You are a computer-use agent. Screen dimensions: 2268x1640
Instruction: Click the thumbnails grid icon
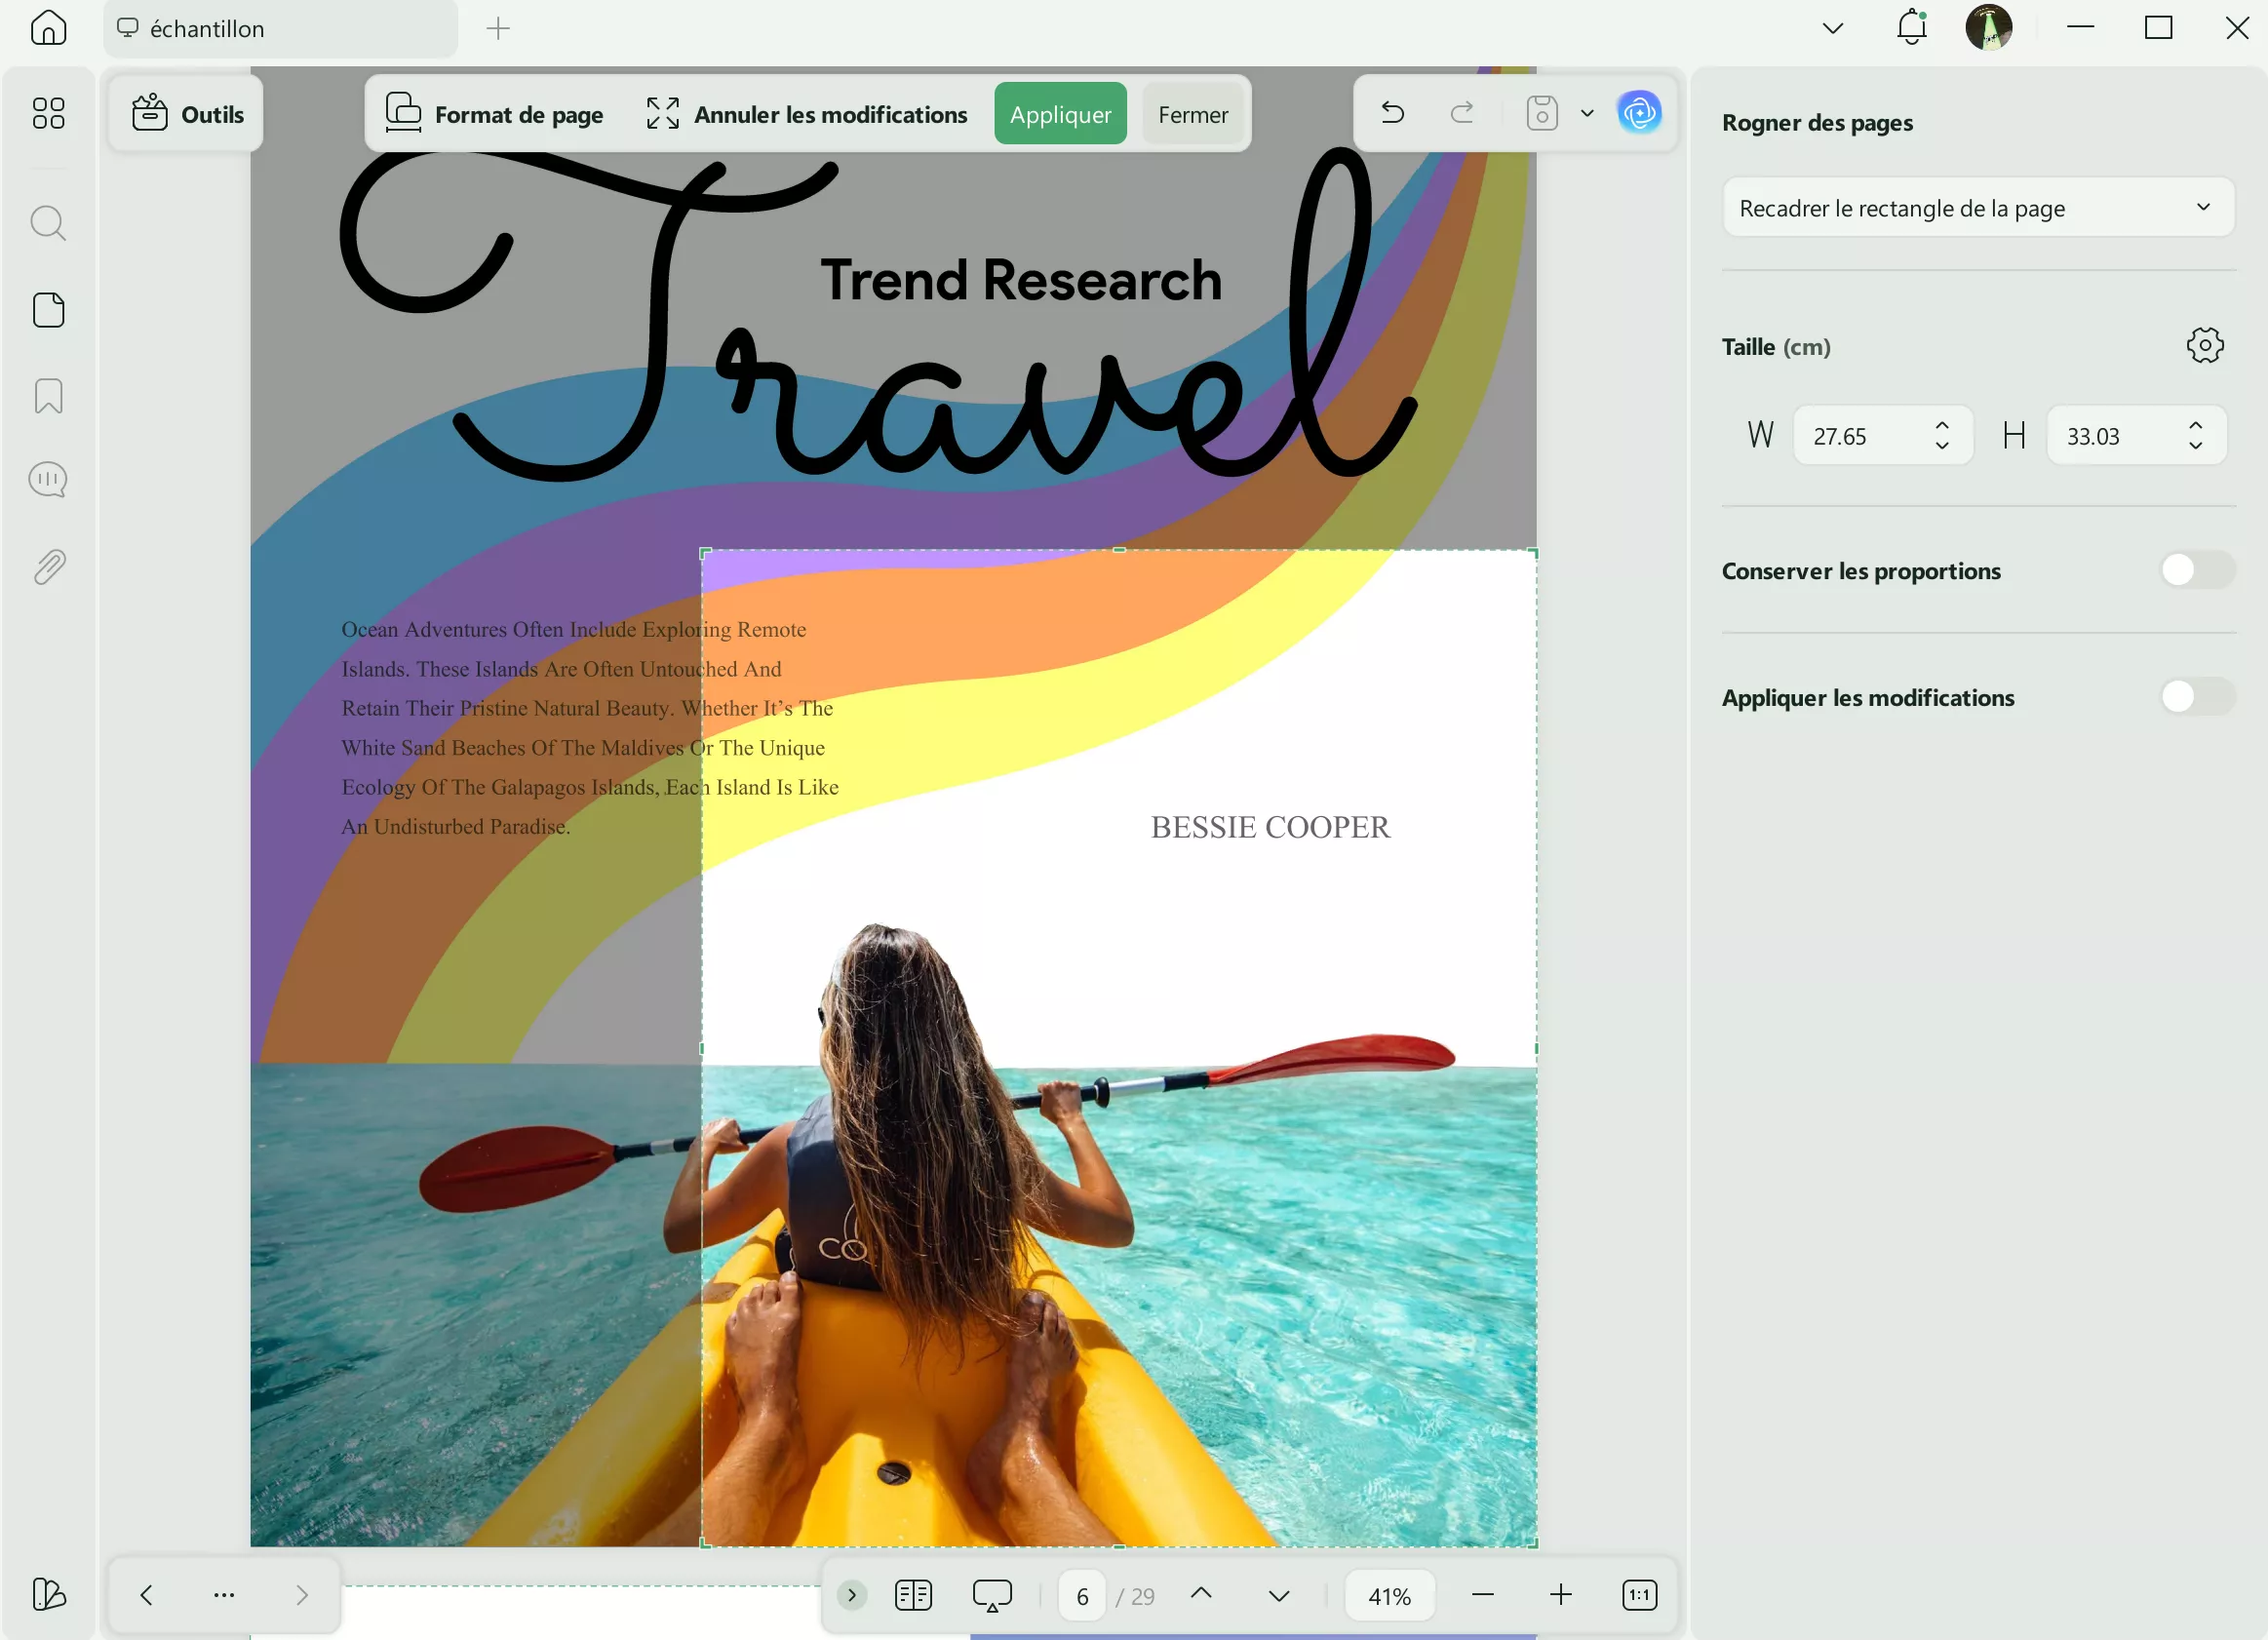(48, 113)
